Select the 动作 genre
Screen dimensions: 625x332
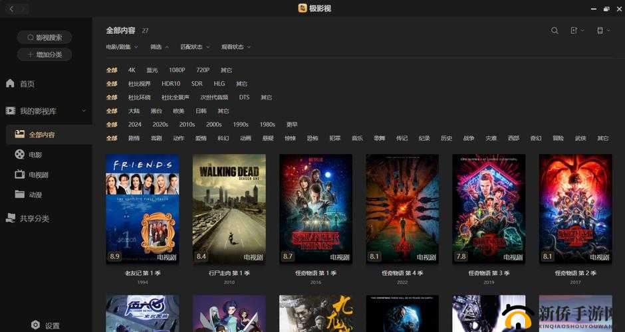pos(179,138)
